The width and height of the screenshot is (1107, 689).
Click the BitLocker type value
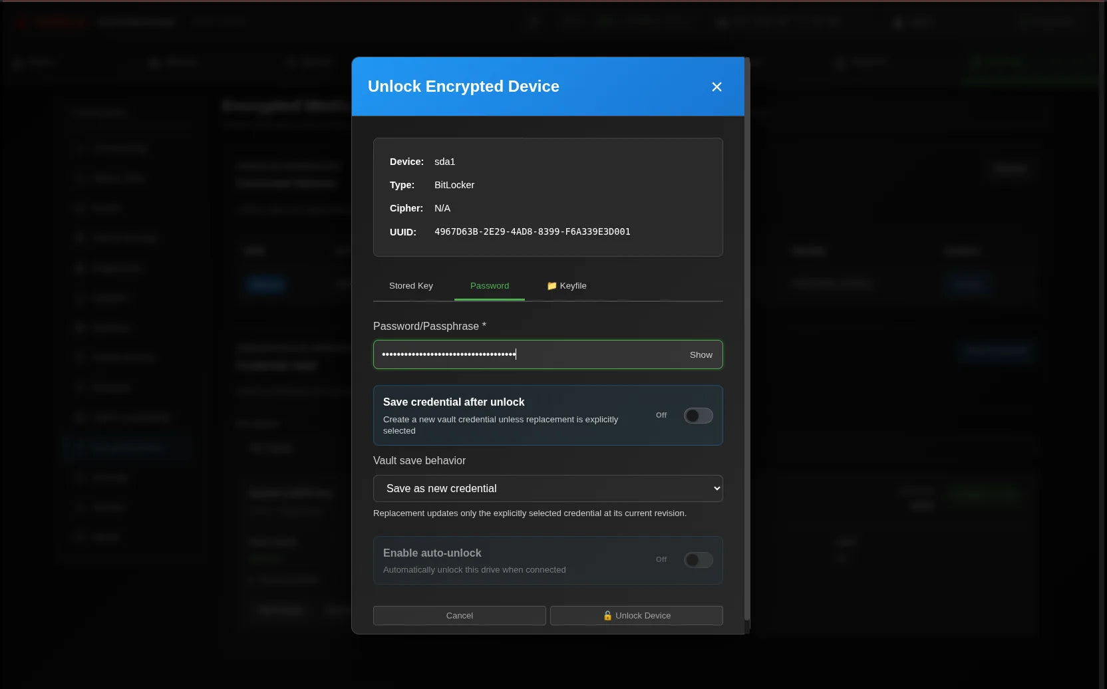[x=454, y=185]
